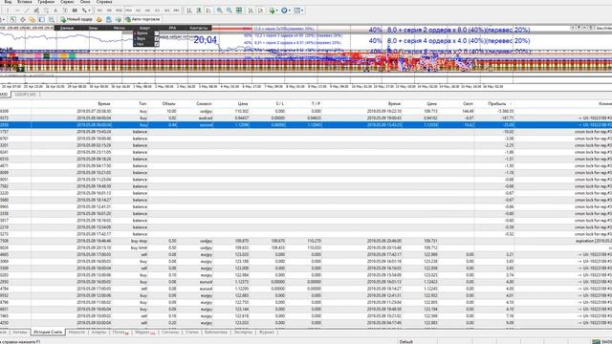This screenshot has width=612, height=344.
Task: Sort by the Прибыль column header
Action: click(497, 104)
